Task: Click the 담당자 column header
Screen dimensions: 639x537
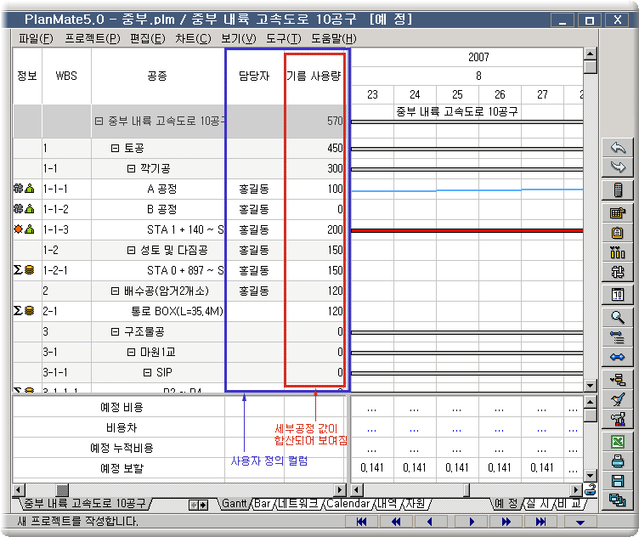Action: [254, 76]
